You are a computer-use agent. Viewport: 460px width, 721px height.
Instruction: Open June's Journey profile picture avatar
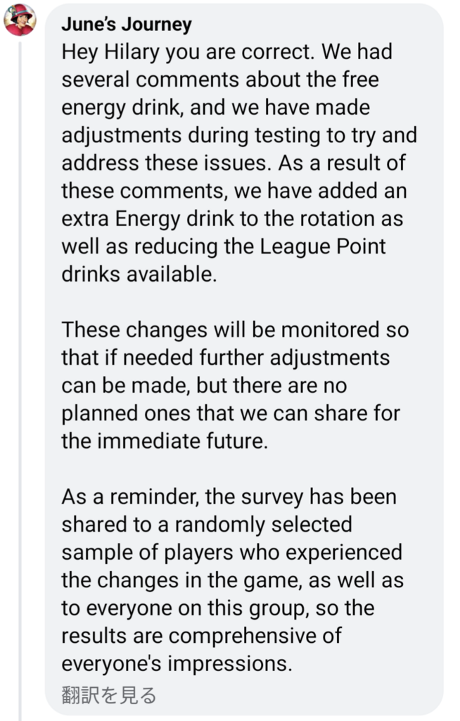20,20
